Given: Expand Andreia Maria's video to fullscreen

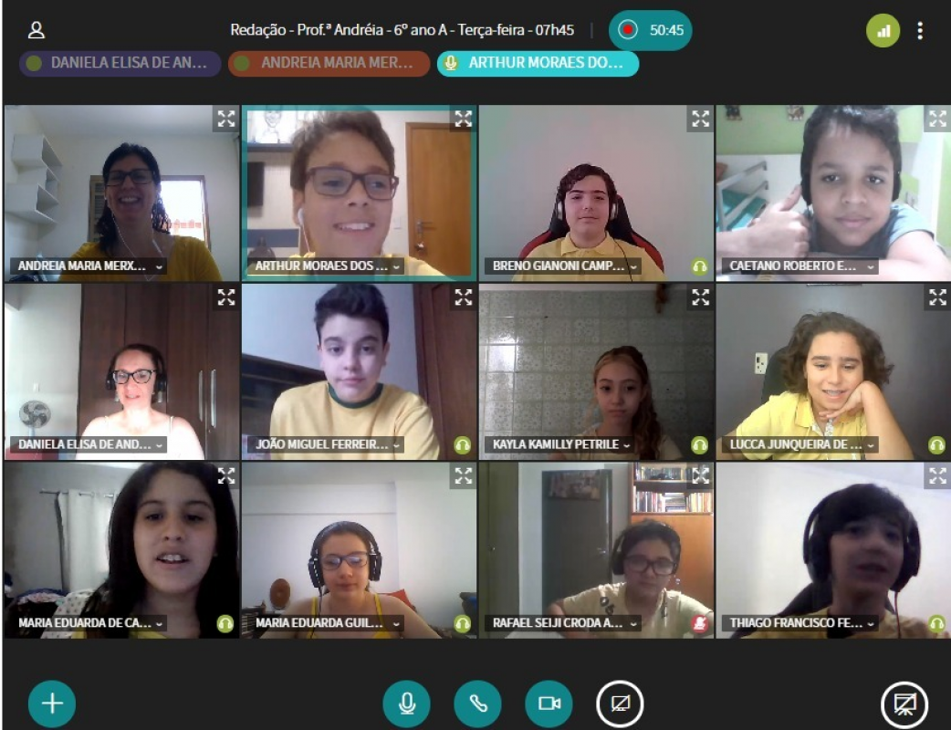Looking at the screenshot, I should 226,119.
